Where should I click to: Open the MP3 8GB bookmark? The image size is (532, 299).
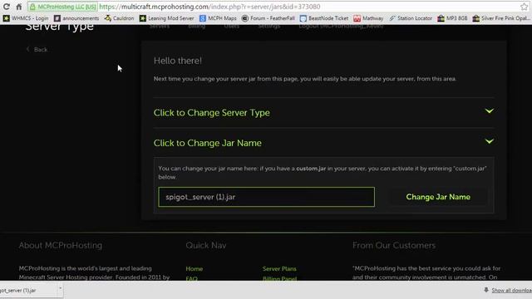point(452,18)
